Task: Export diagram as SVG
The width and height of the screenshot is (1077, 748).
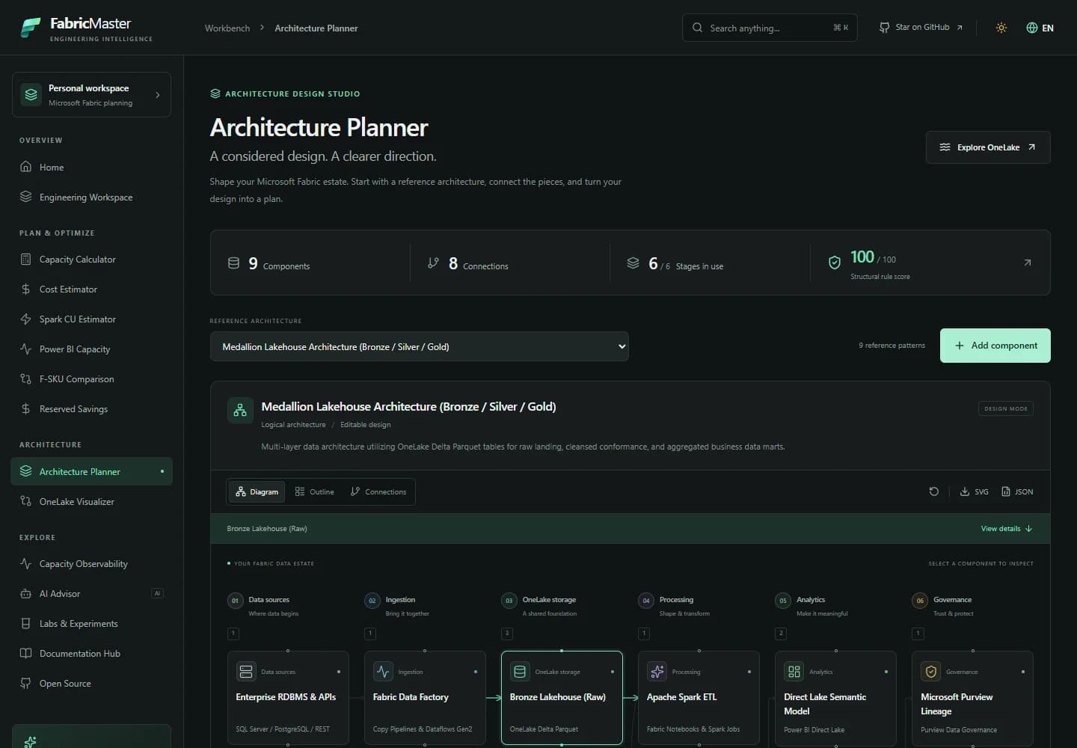Action: click(x=975, y=491)
